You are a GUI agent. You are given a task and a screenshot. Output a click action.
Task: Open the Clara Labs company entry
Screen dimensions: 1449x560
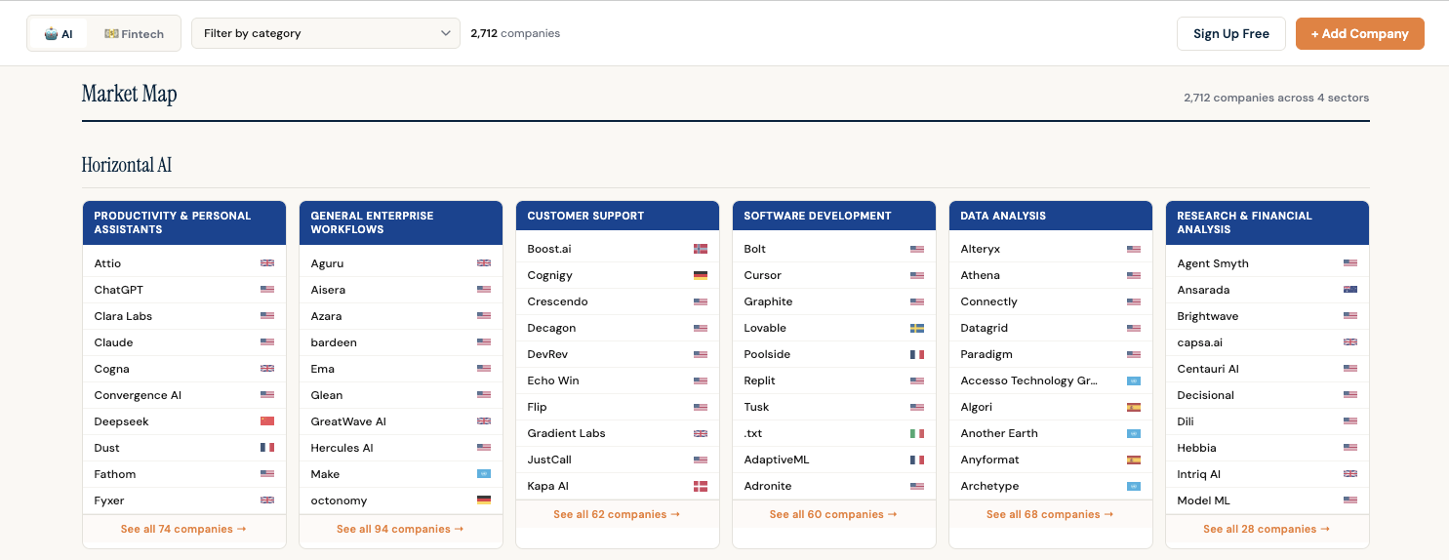[x=184, y=316]
